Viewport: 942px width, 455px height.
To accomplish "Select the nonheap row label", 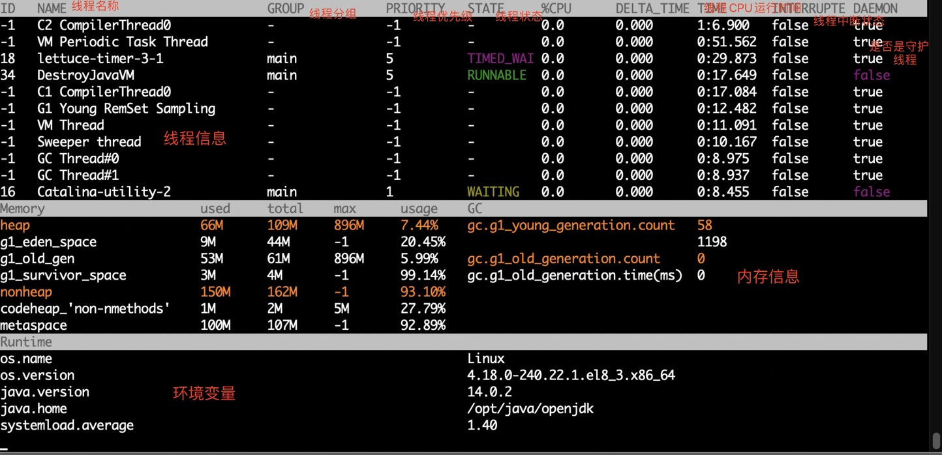I will [26, 292].
